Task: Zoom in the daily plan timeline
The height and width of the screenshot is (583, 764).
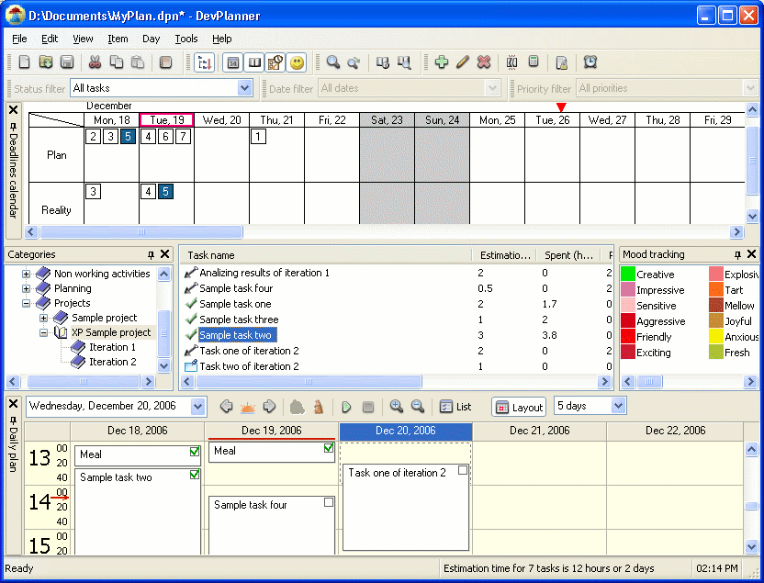Action: pyautogui.click(x=396, y=407)
